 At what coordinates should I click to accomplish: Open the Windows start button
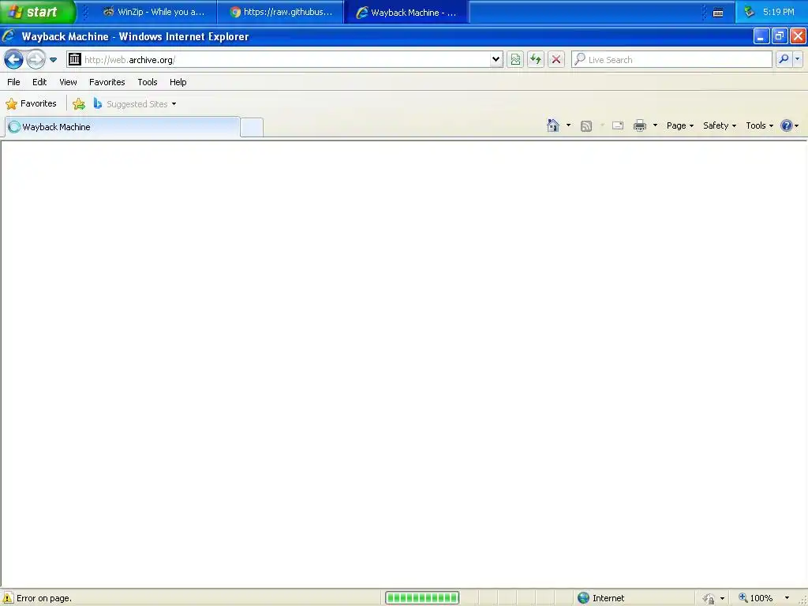point(37,12)
